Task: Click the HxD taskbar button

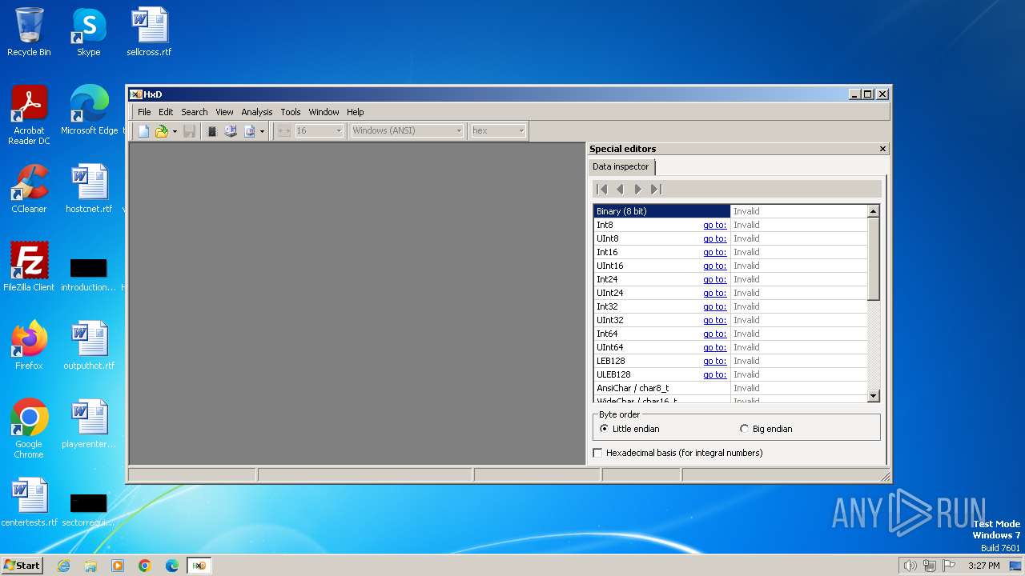Action: point(199,566)
